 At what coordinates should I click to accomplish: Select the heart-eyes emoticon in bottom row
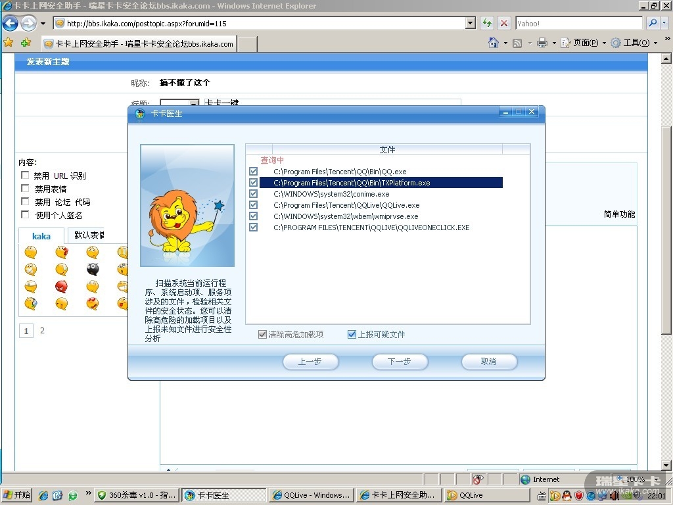tap(92, 304)
